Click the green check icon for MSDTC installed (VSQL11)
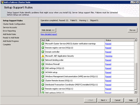The image size is (140, 105). [43, 85]
